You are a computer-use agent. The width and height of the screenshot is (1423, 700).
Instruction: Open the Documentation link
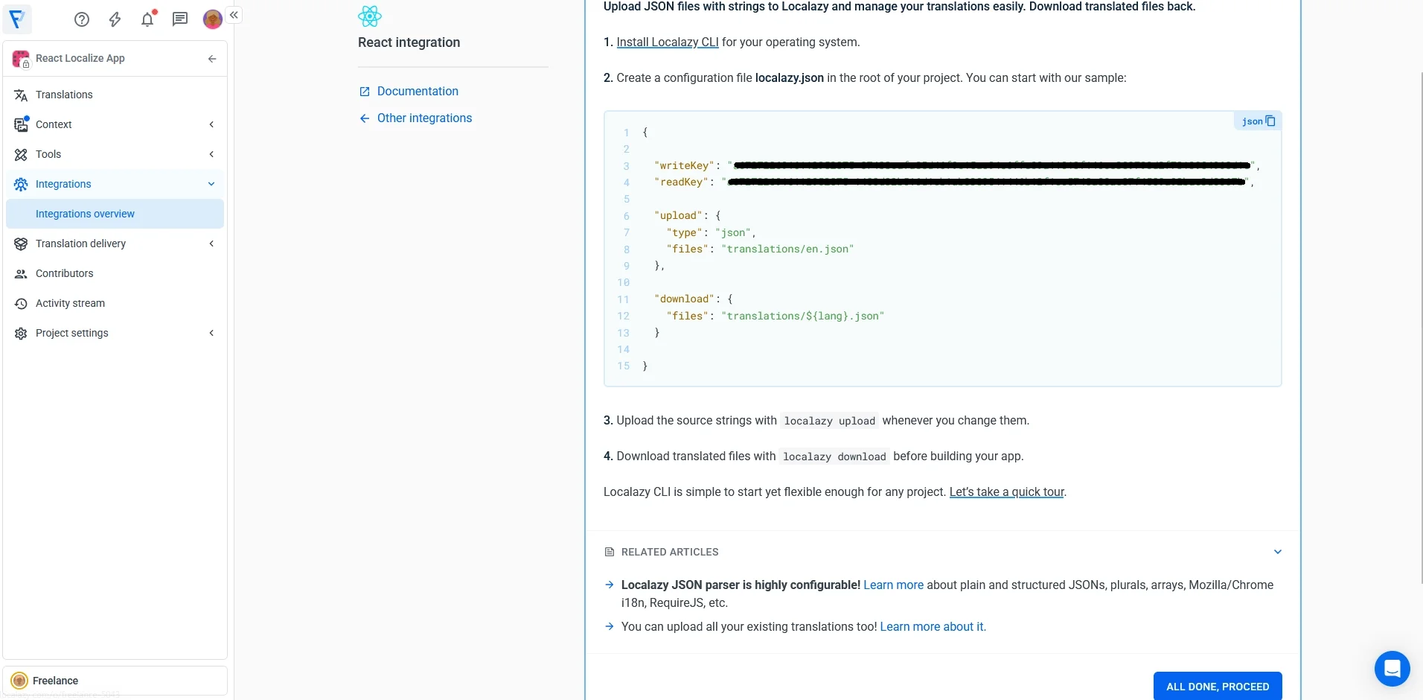pos(418,91)
